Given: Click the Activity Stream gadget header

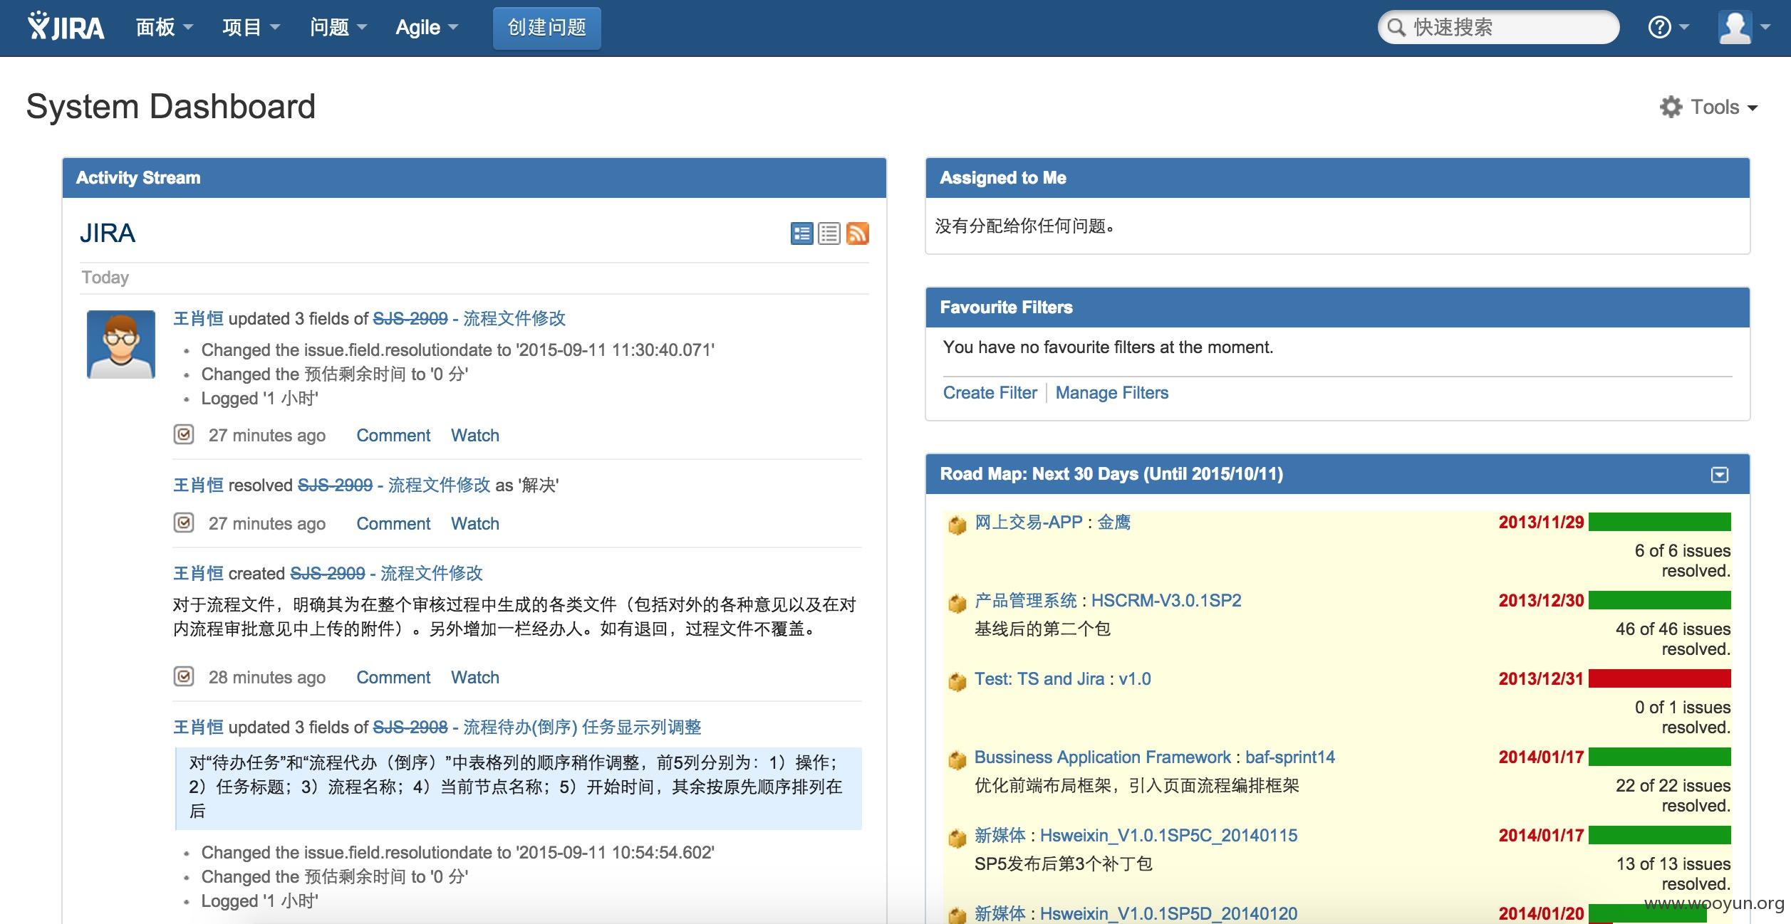Looking at the screenshot, I should pyautogui.click(x=474, y=178).
